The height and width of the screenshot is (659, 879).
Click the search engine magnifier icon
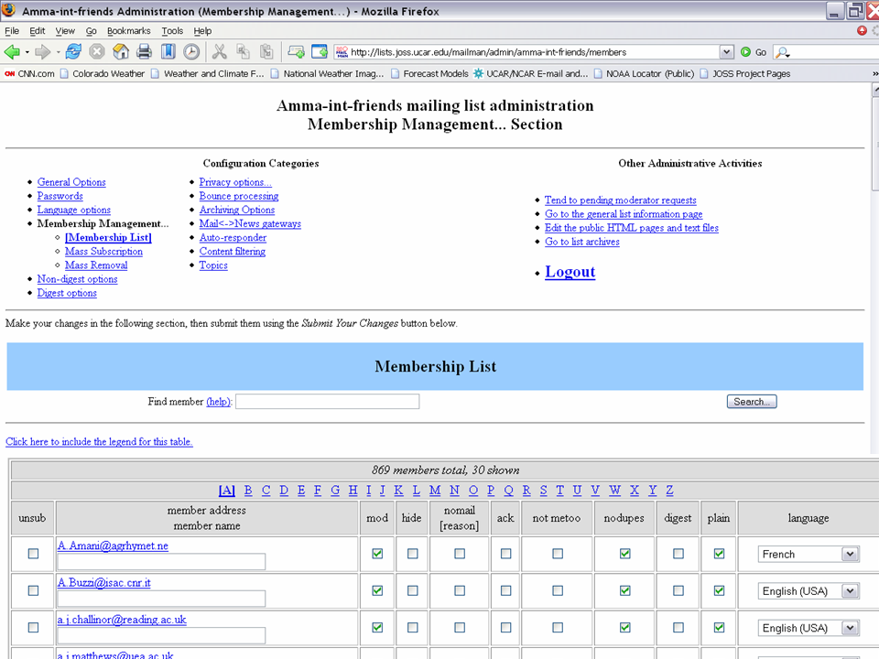pos(781,52)
